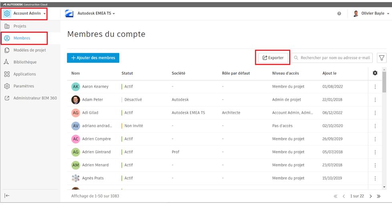Click the Account Admin gear icon
392x210 pixels.
[x=7, y=14]
